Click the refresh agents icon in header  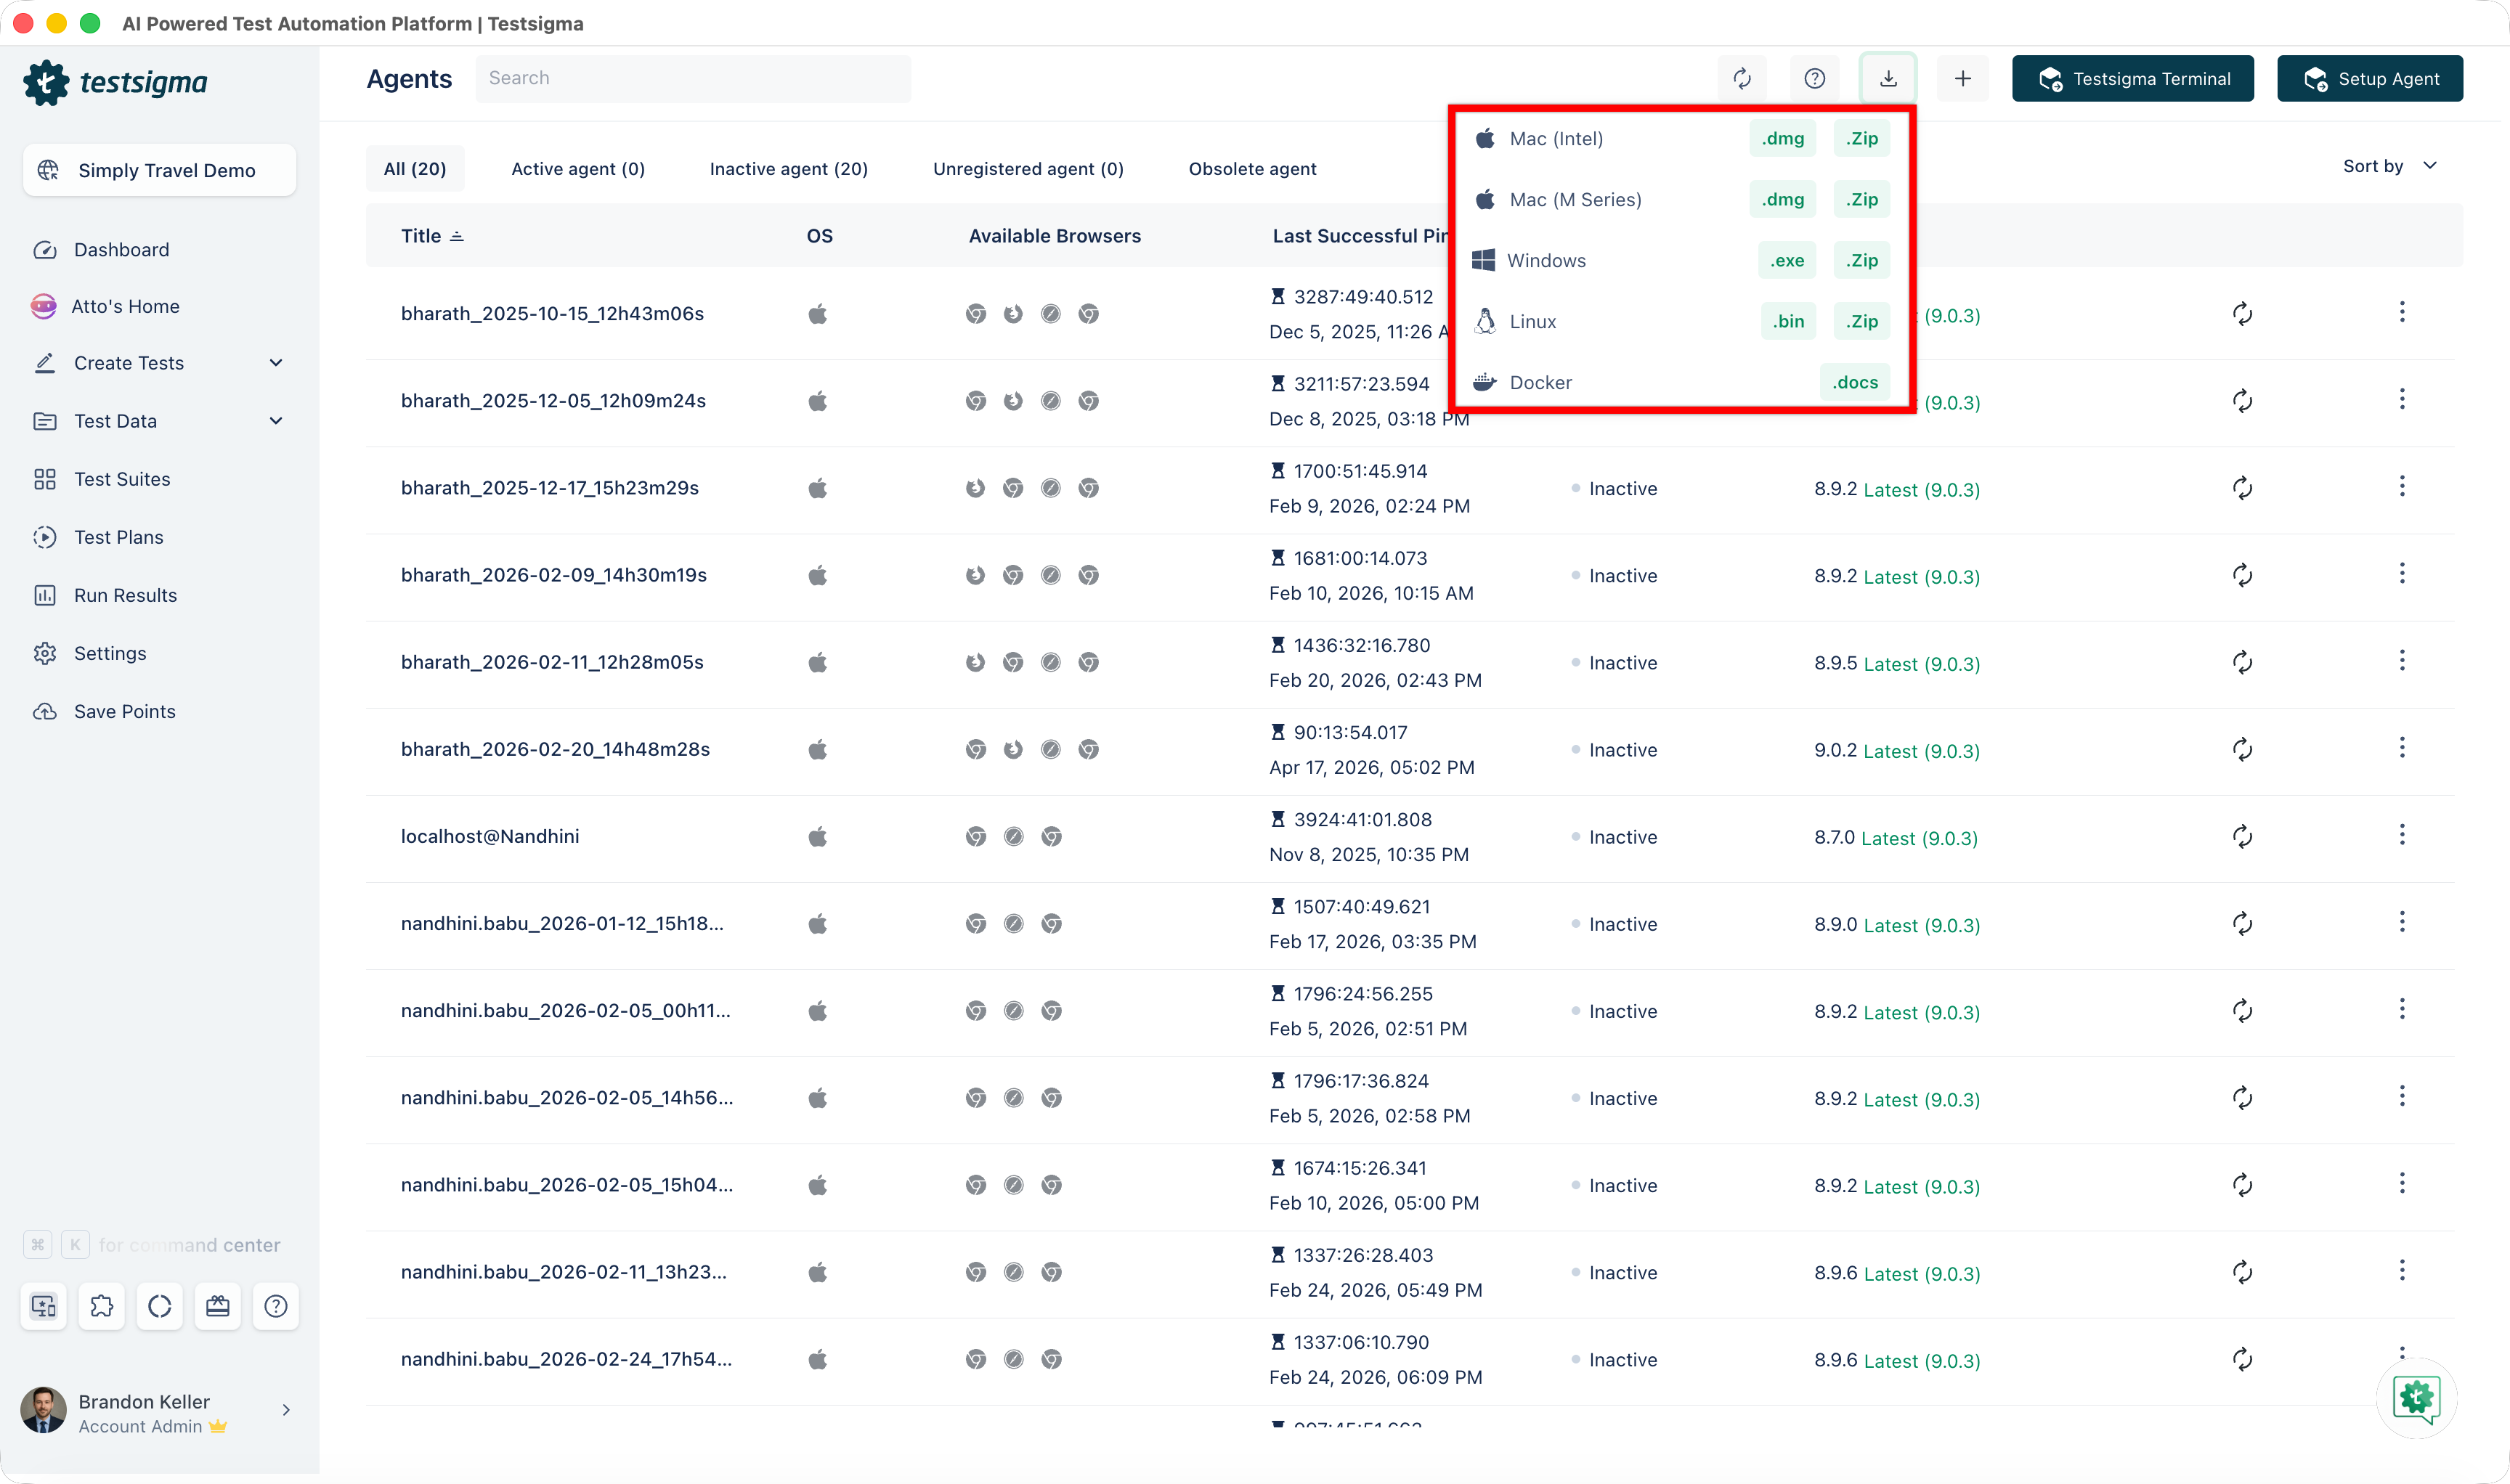1742,78
